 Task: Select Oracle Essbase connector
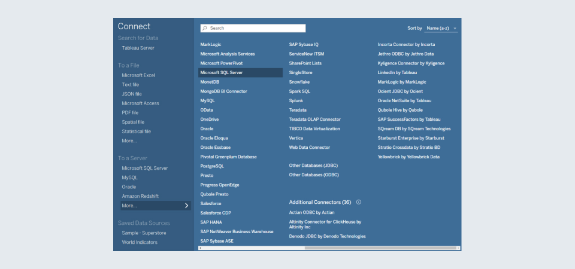[216, 148]
